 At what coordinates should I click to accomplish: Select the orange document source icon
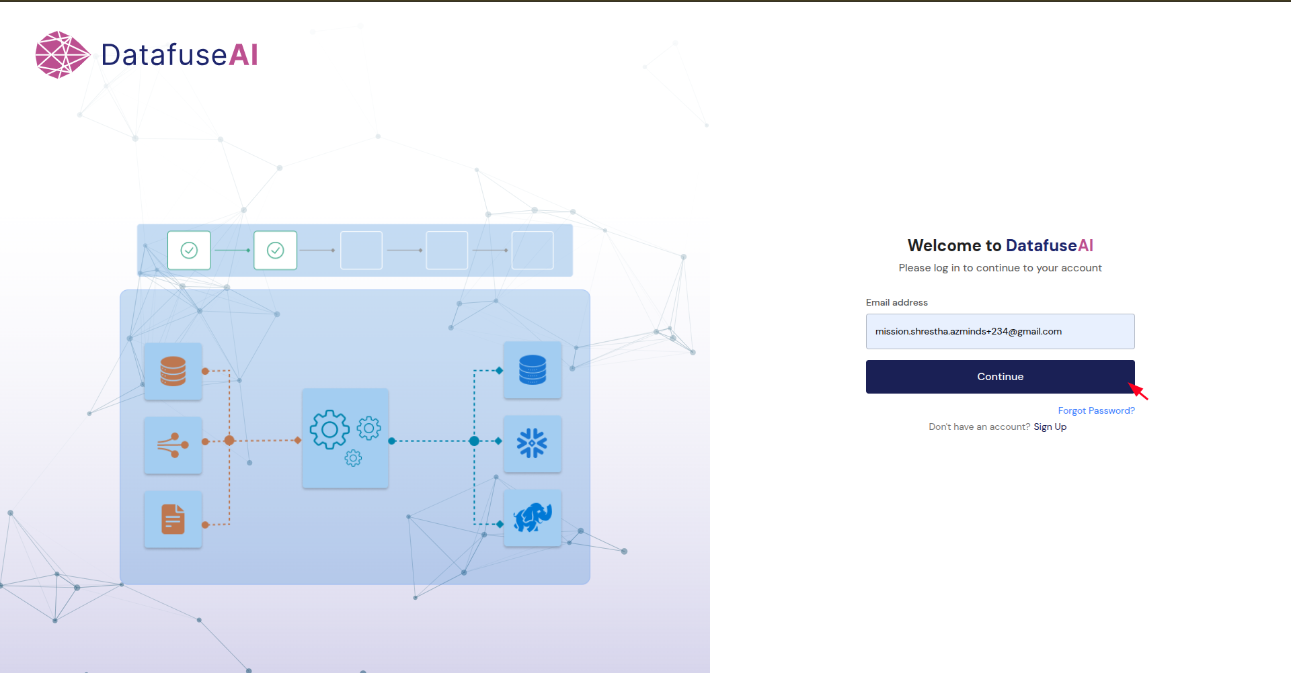(x=173, y=519)
